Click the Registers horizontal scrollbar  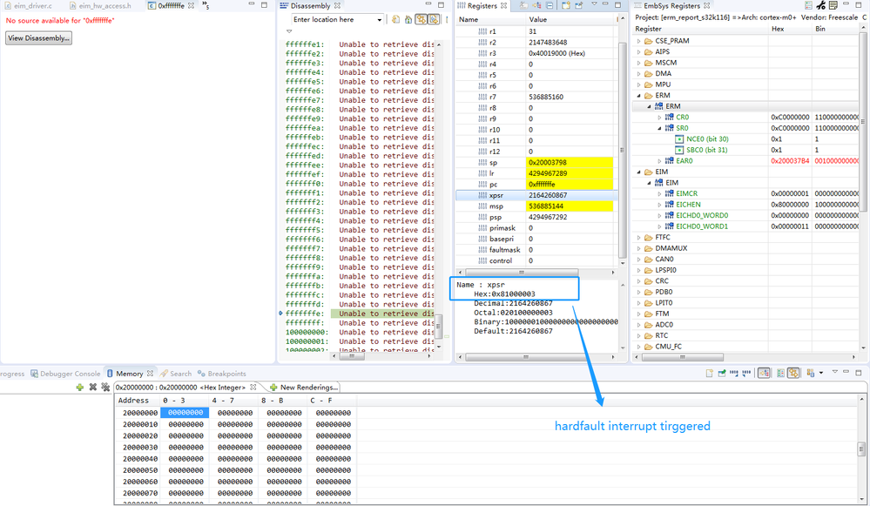[521, 273]
